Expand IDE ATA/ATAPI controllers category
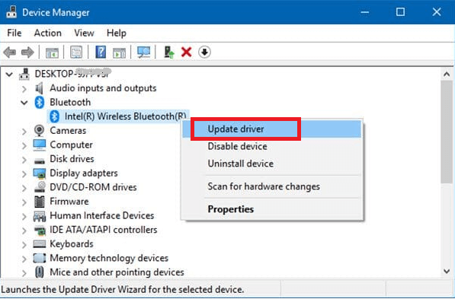The image size is (455, 299). [x=24, y=231]
